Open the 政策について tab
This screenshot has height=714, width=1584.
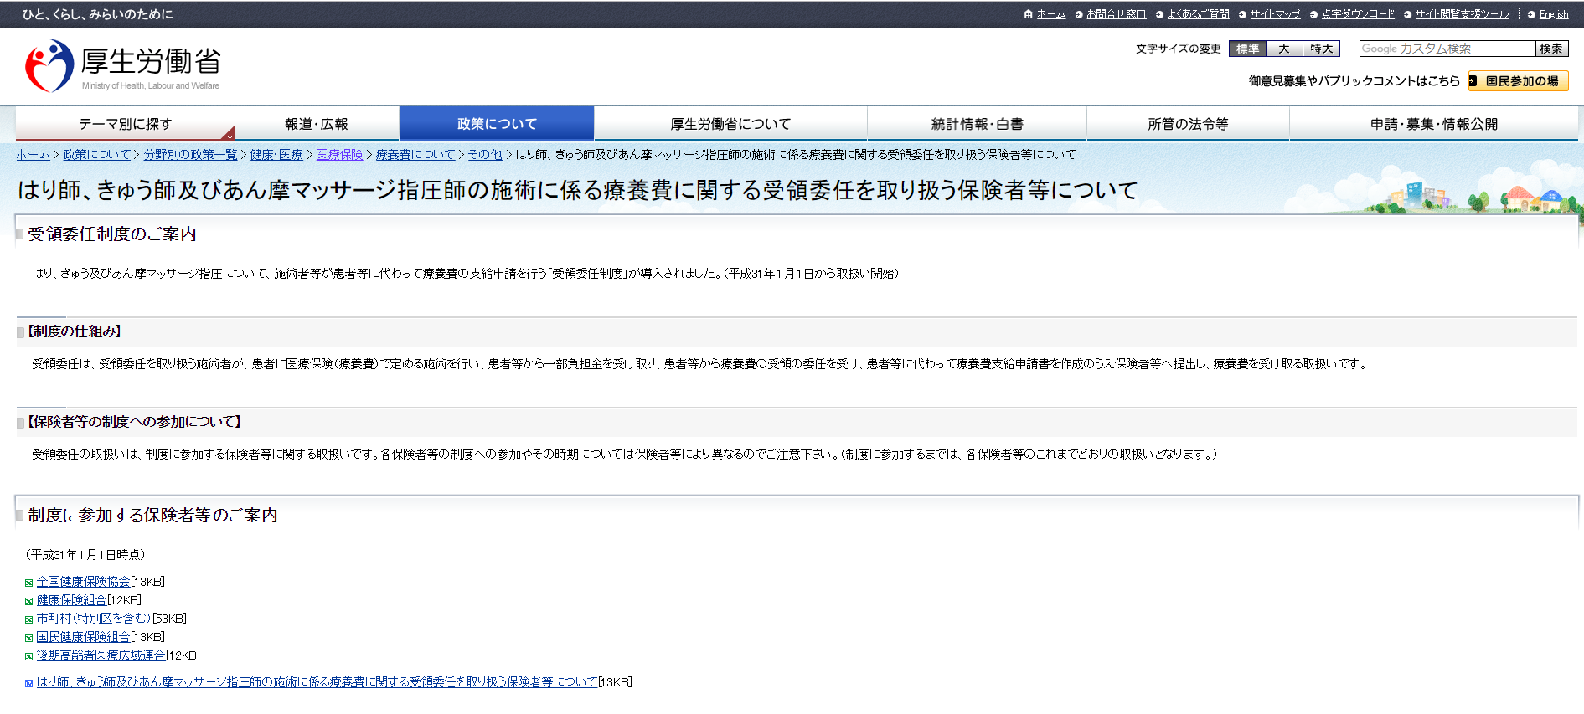pos(497,124)
